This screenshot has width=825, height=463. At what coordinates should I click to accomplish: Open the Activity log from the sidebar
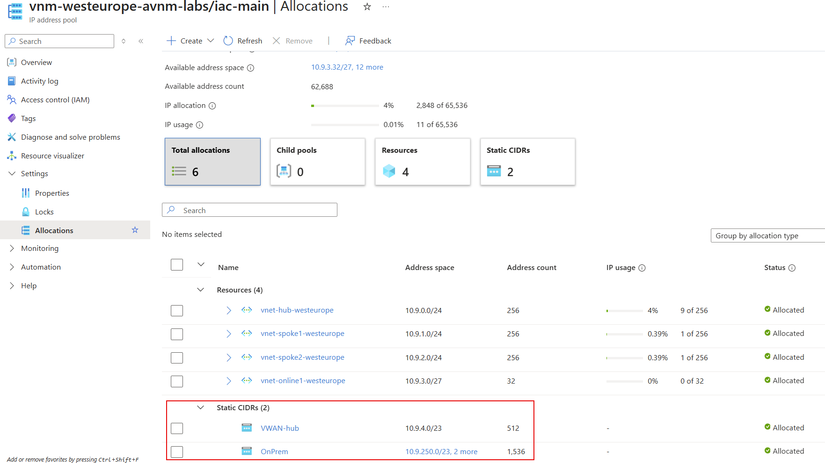39,81
